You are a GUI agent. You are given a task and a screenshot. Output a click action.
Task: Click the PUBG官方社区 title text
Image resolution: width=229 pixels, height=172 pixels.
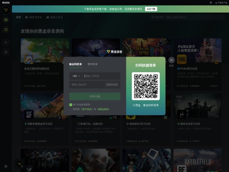(189, 68)
